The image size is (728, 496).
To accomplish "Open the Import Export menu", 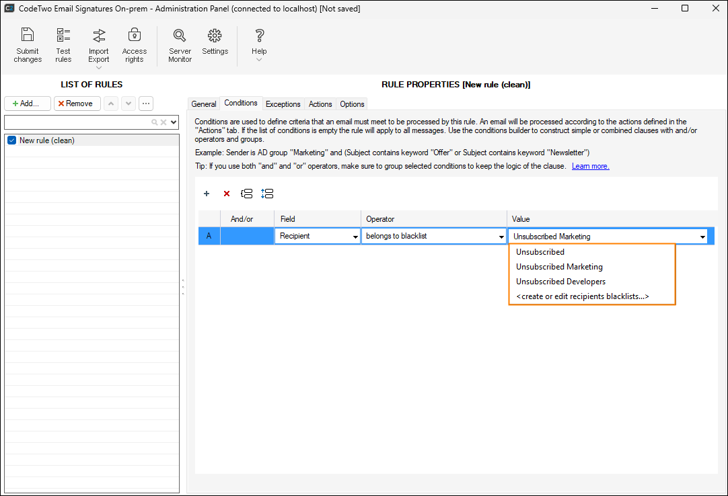I will point(98,36).
